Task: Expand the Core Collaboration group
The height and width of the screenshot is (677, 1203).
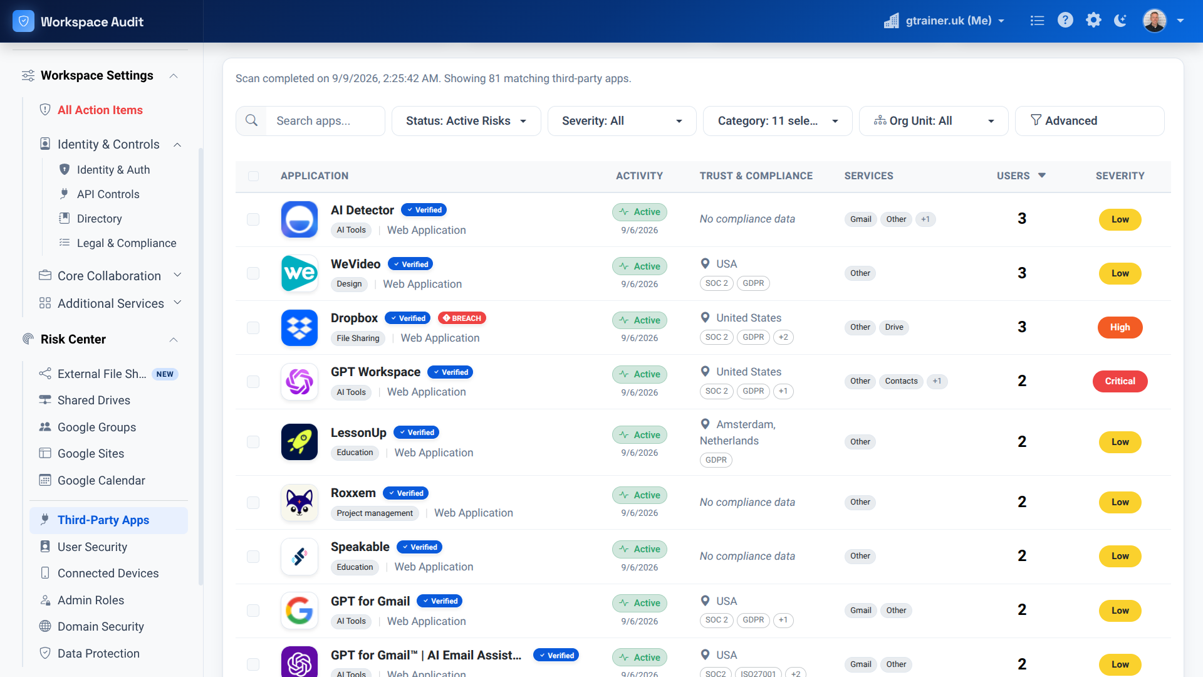Action: click(x=177, y=275)
